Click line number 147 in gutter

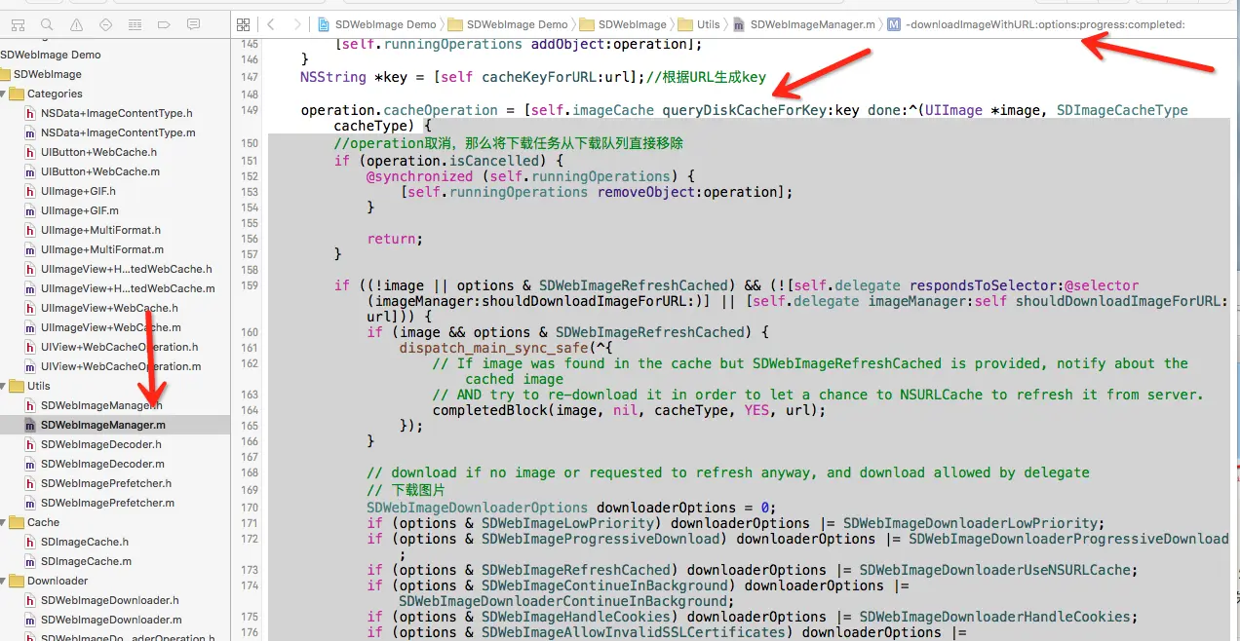coord(249,77)
